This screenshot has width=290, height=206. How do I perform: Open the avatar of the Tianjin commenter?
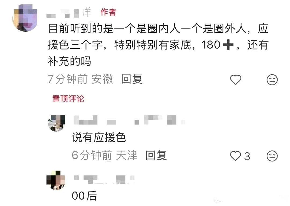coord(56,123)
